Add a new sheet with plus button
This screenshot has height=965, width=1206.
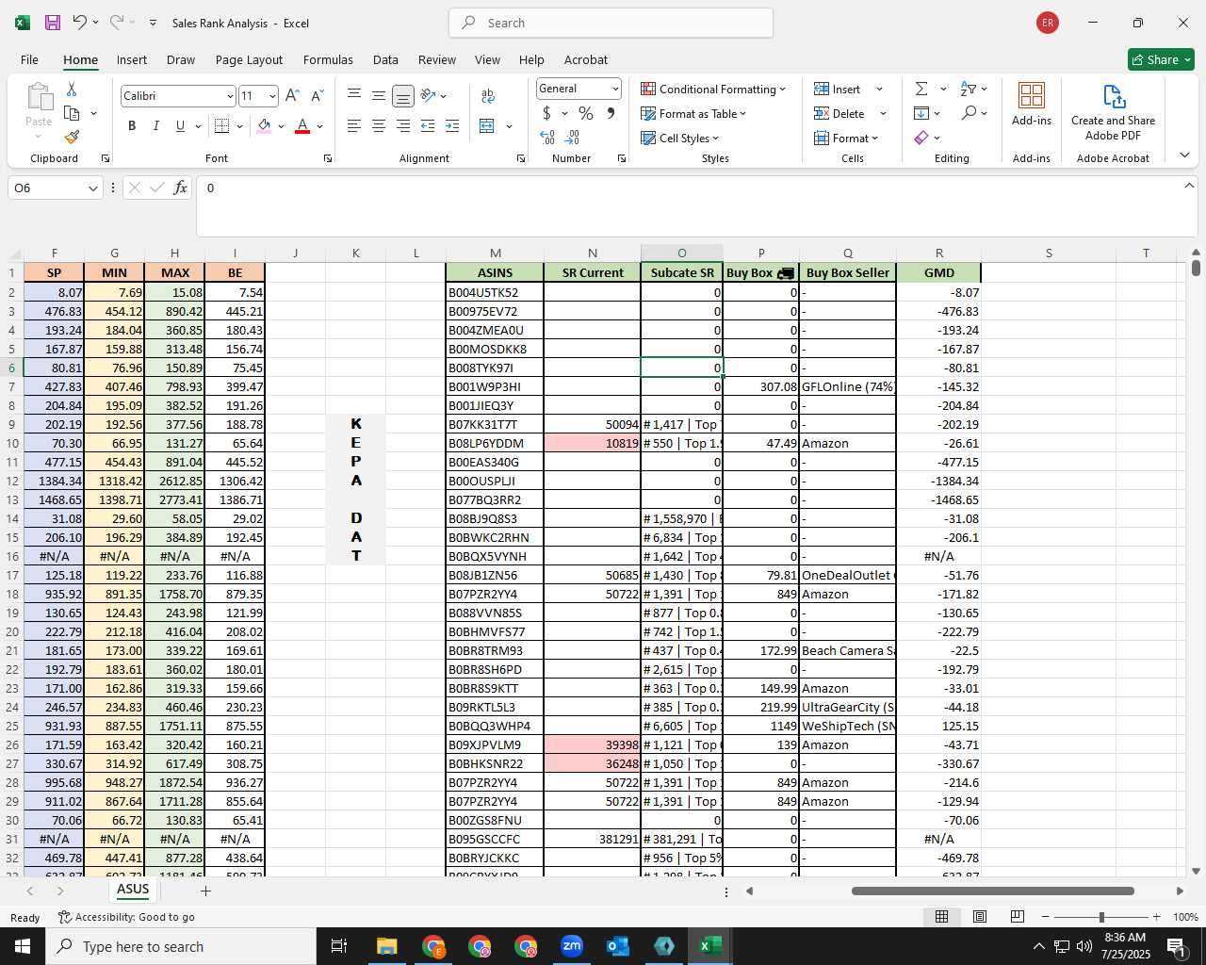click(205, 891)
